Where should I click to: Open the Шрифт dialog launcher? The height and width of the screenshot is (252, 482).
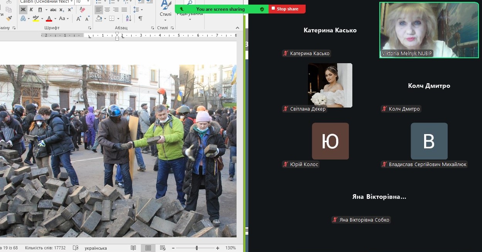[x=90, y=28]
